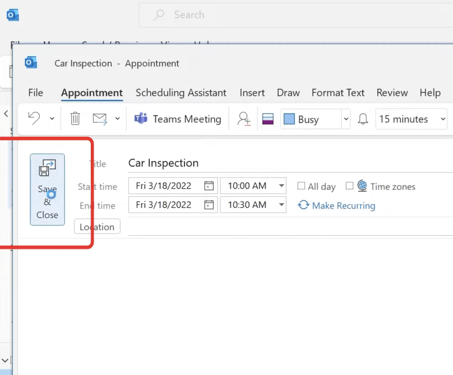Click the Outlook logo in main window
453x375 pixels.
pos(13,15)
